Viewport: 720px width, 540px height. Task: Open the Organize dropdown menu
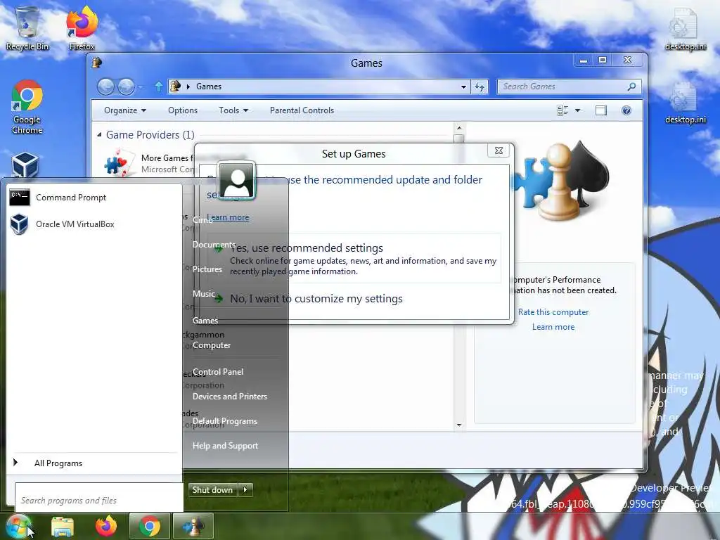tap(125, 110)
